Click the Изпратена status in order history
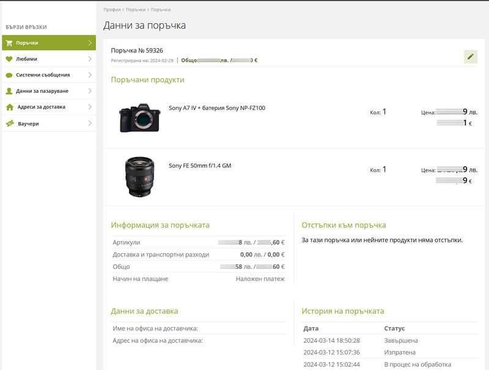 [x=400, y=352]
